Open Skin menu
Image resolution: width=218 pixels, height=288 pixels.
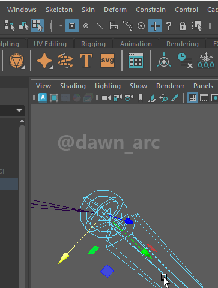[88, 10]
